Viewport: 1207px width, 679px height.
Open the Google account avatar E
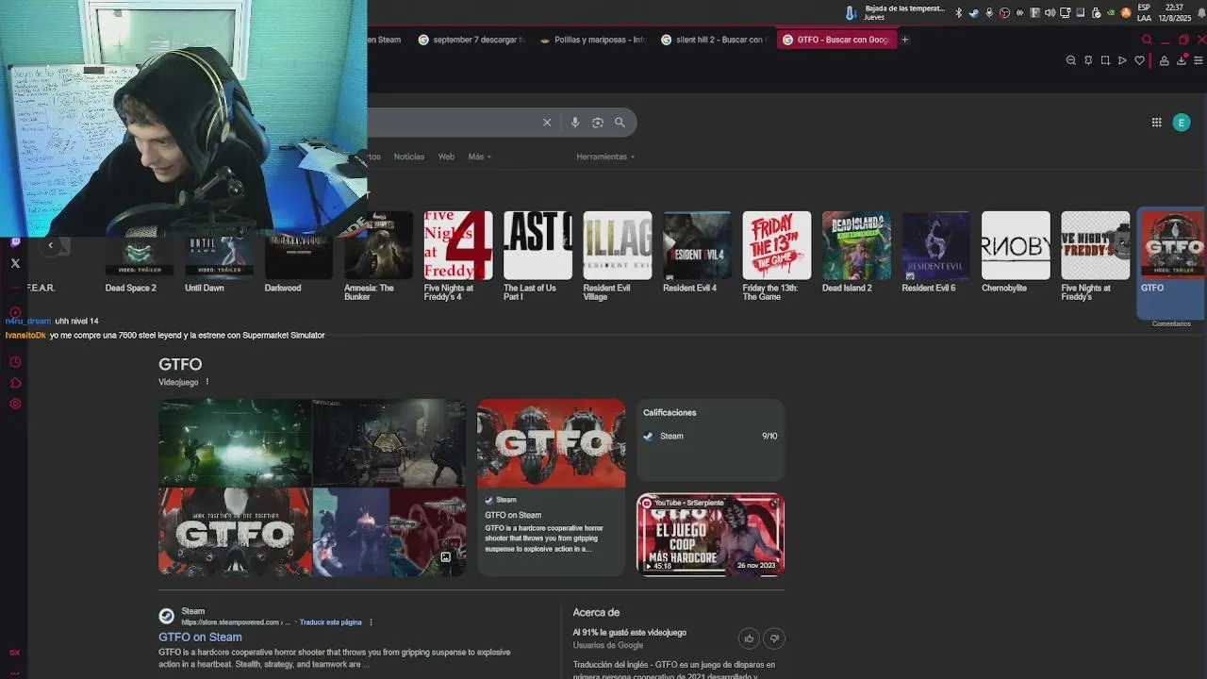point(1182,123)
